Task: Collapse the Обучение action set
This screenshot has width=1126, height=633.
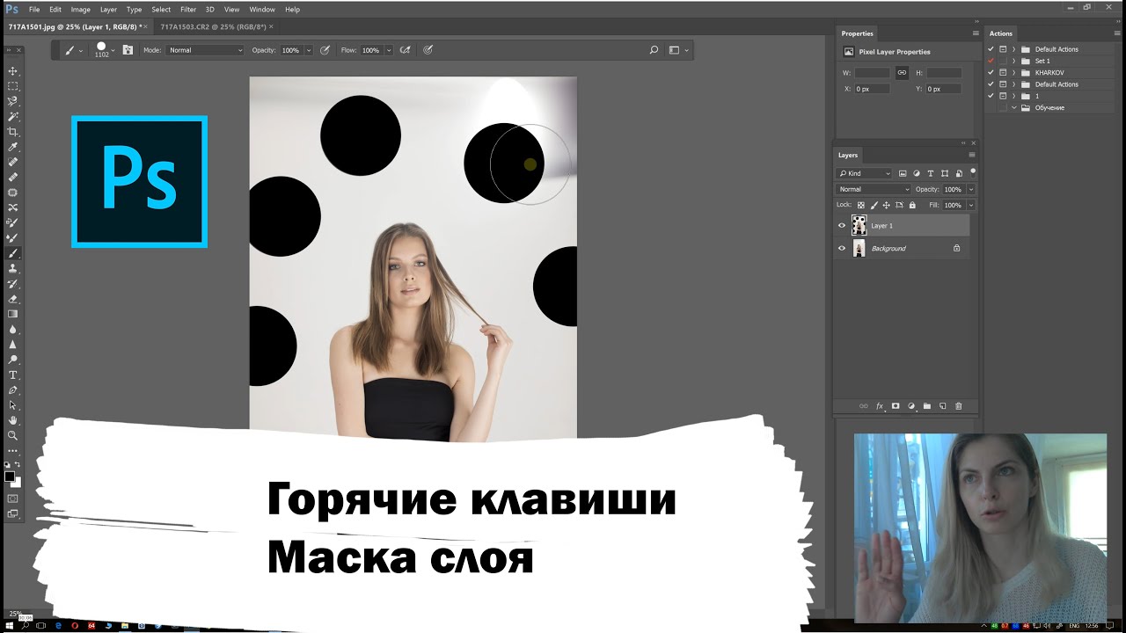Action: pos(1014,107)
